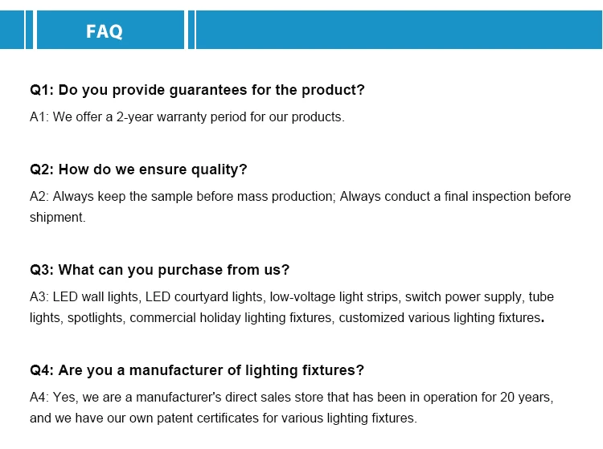Click the A3 line listing LED wall lights
This screenshot has width=603, height=449.
[x=292, y=297]
